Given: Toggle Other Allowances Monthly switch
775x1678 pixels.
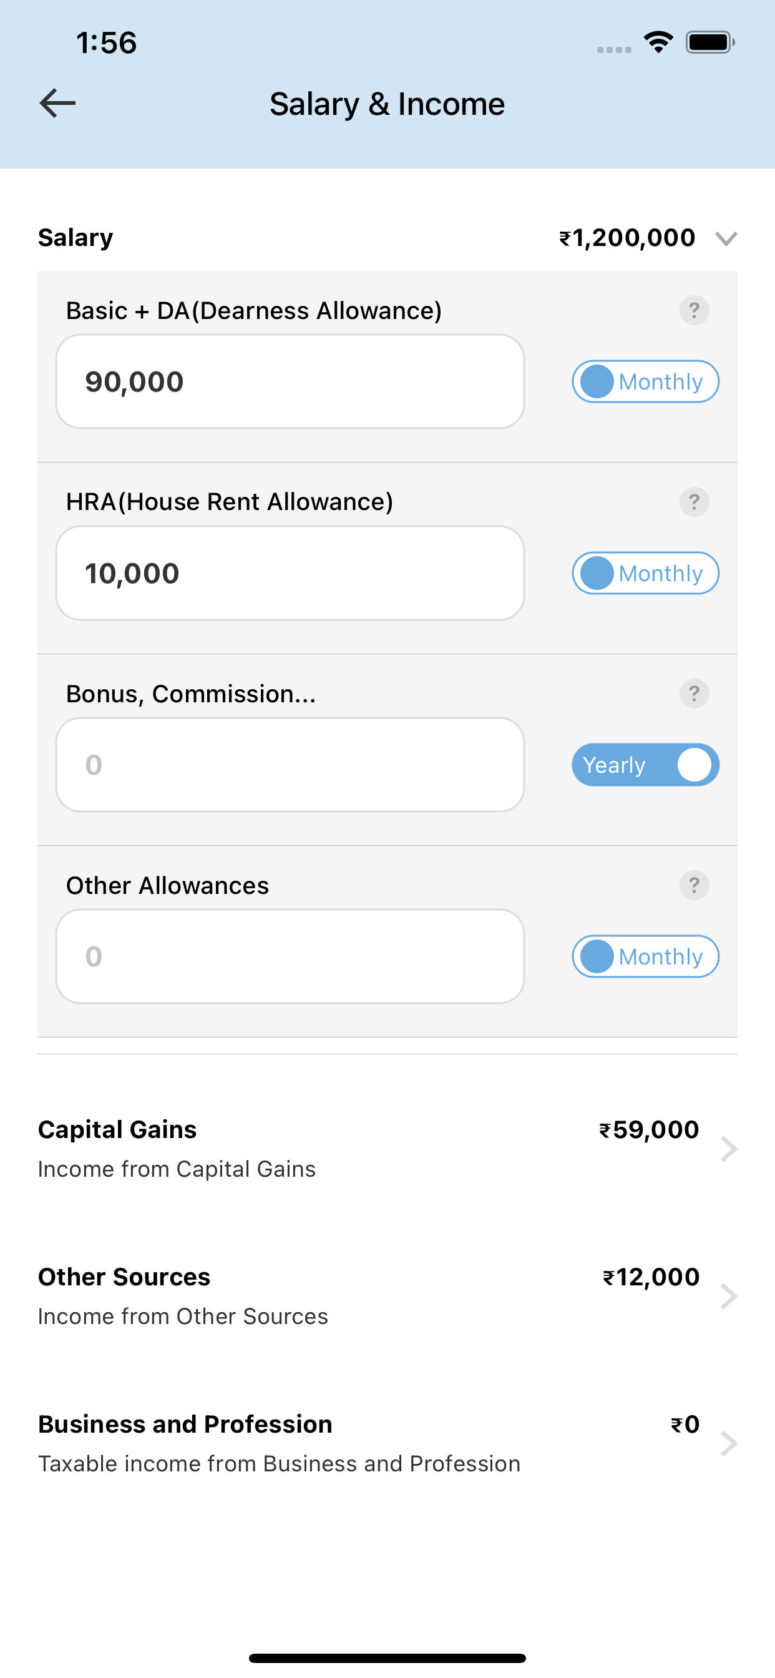Looking at the screenshot, I should (x=645, y=956).
